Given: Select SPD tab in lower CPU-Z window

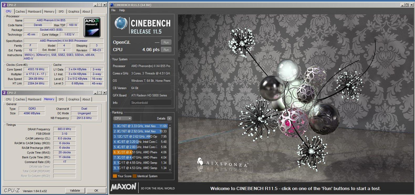Looking at the screenshot, I should pos(61,99).
